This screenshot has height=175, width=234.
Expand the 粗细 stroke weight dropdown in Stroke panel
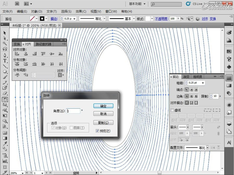tap(203, 83)
